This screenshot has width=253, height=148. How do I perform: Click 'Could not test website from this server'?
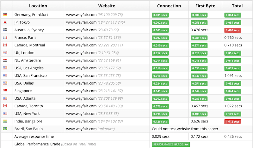pos(186,129)
